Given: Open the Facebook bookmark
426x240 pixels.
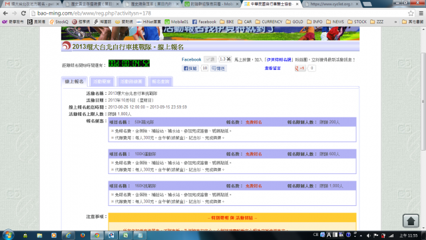Looking at the screenshot, I should pos(204,22).
